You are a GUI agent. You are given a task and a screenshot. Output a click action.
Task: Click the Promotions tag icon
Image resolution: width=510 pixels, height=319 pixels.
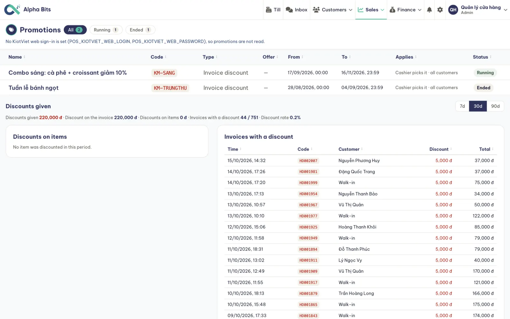(11, 30)
